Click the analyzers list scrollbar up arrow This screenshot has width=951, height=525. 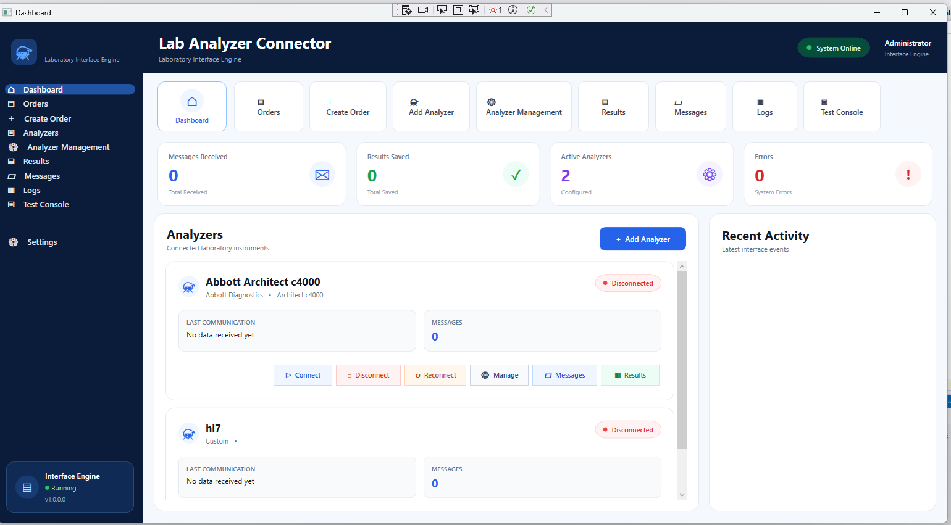(x=682, y=267)
